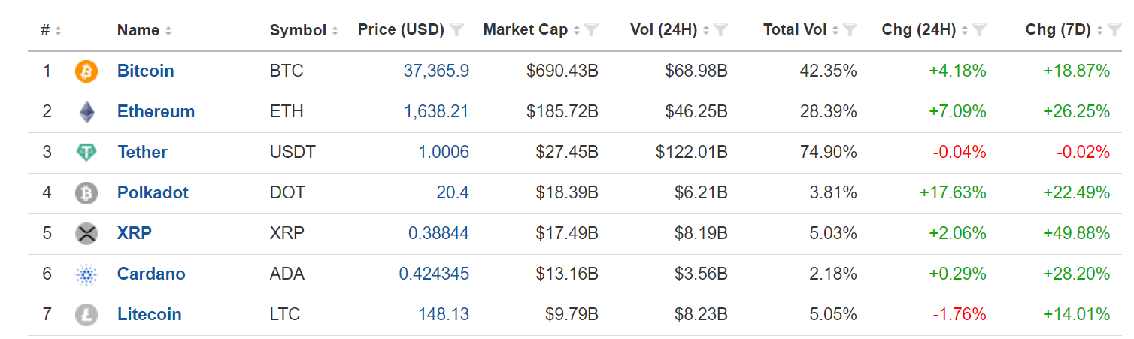Click the Polkadot row coin icon

click(86, 193)
